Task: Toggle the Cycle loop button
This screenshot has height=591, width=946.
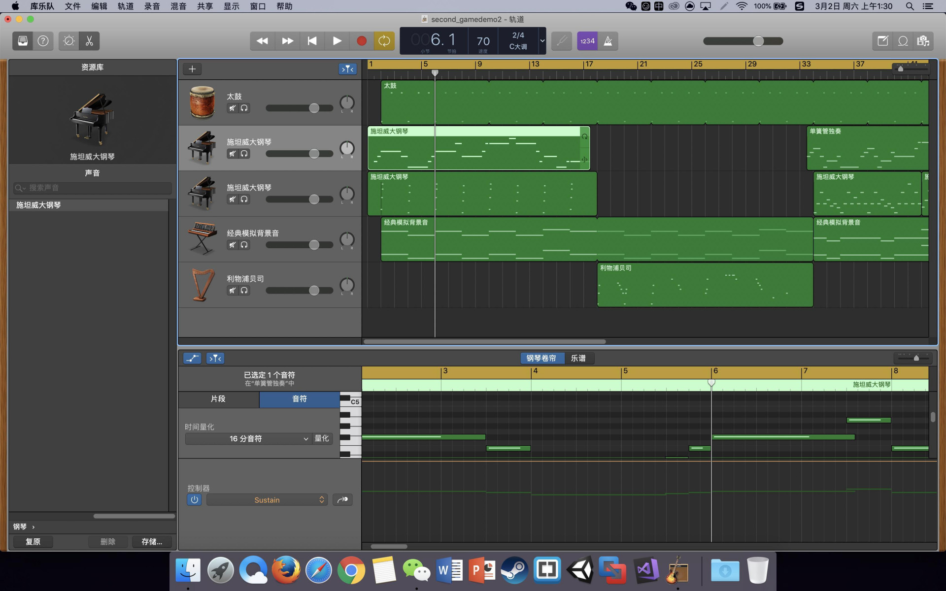Action: pos(384,41)
